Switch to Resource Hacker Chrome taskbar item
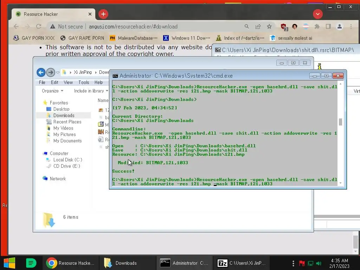The width and height of the screenshot is (360, 270). 70,263
